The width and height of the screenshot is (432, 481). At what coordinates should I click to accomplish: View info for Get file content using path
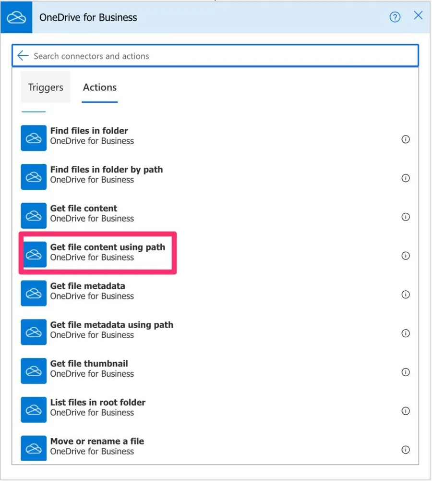pyautogui.click(x=406, y=256)
